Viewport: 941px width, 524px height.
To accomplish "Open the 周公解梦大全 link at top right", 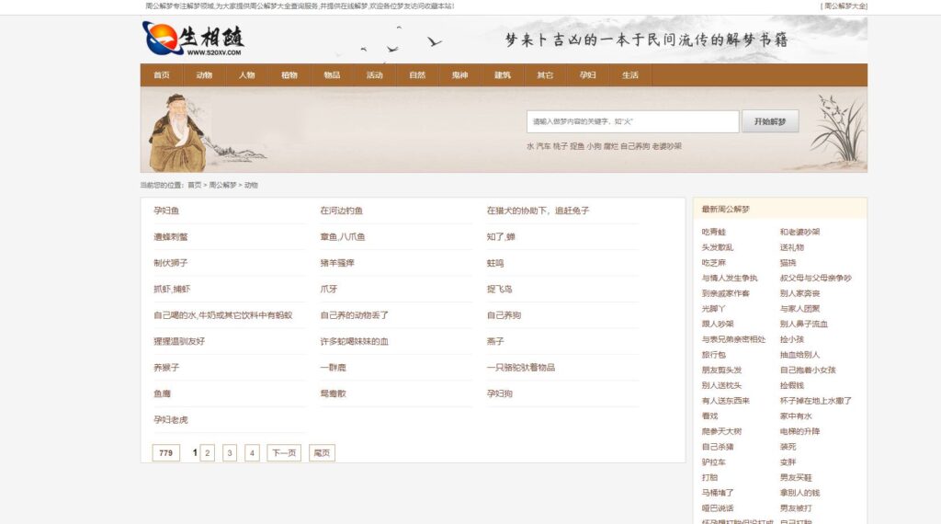I will 844,6.
